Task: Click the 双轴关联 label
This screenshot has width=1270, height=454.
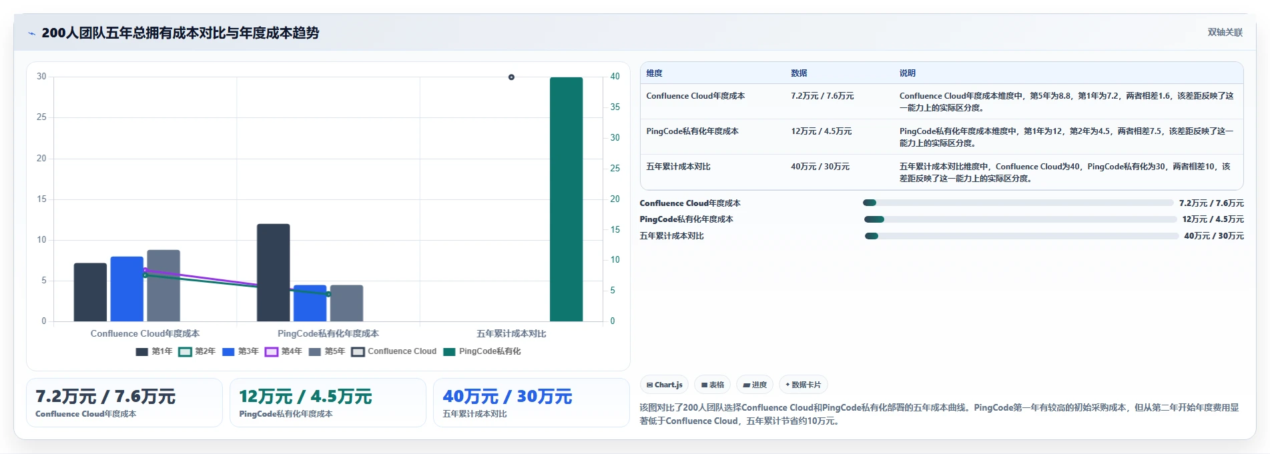Action: pyautogui.click(x=1225, y=32)
